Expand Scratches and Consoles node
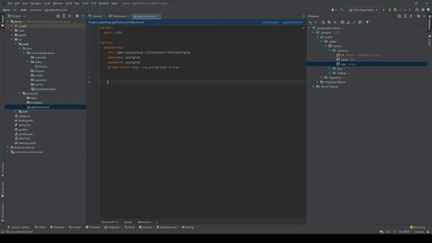The height and width of the screenshot is (243, 432). (7, 152)
